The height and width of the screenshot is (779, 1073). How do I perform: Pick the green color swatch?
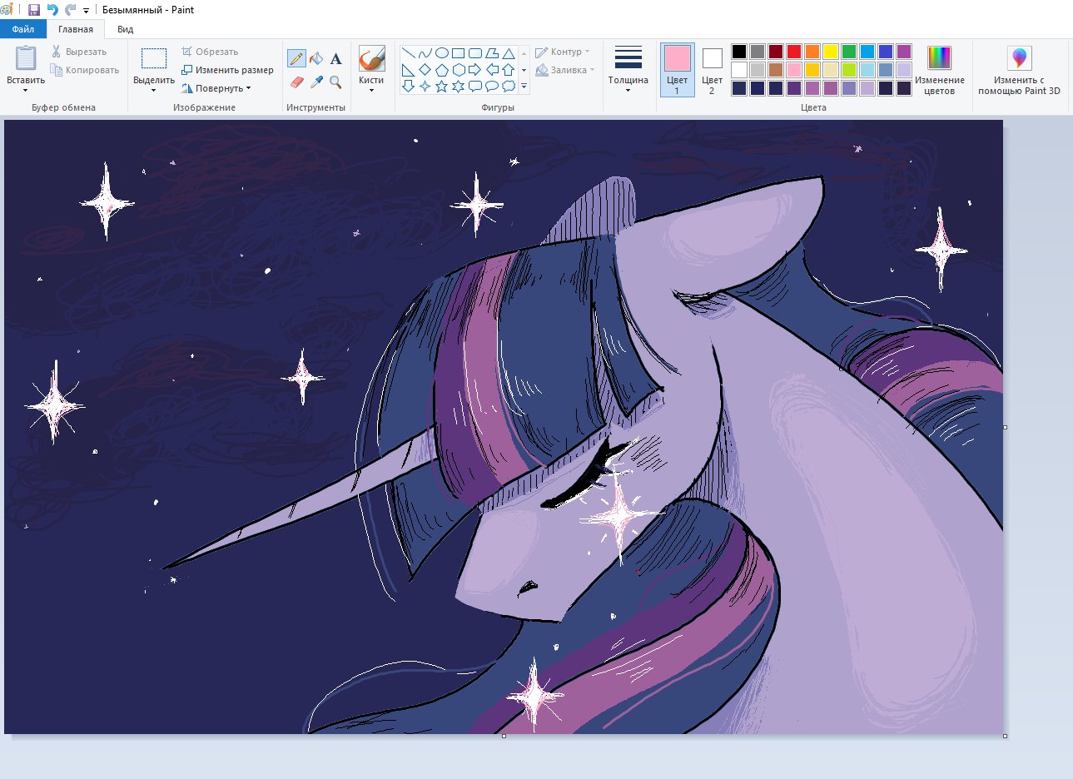coord(849,52)
